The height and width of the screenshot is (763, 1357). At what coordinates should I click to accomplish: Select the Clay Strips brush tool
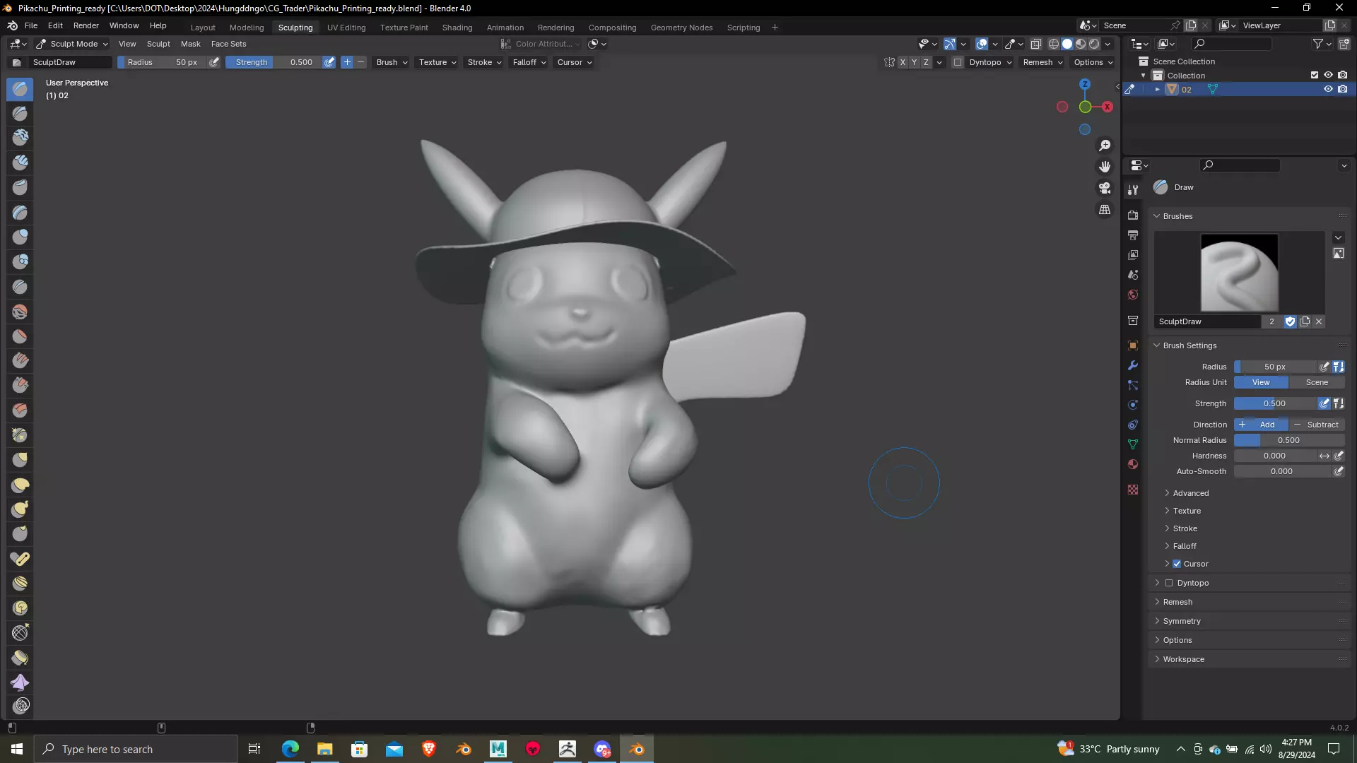(x=20, y=162)
